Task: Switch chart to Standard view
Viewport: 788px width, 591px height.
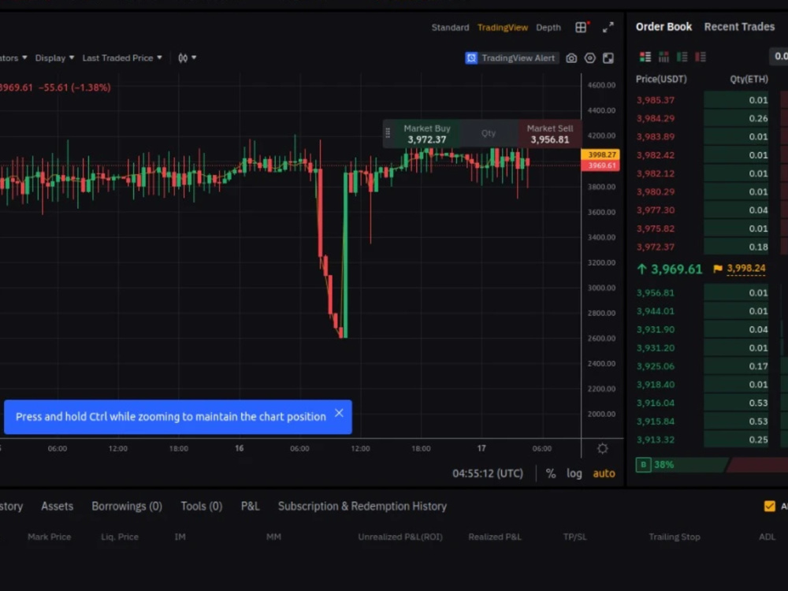Action: (450, 28)
